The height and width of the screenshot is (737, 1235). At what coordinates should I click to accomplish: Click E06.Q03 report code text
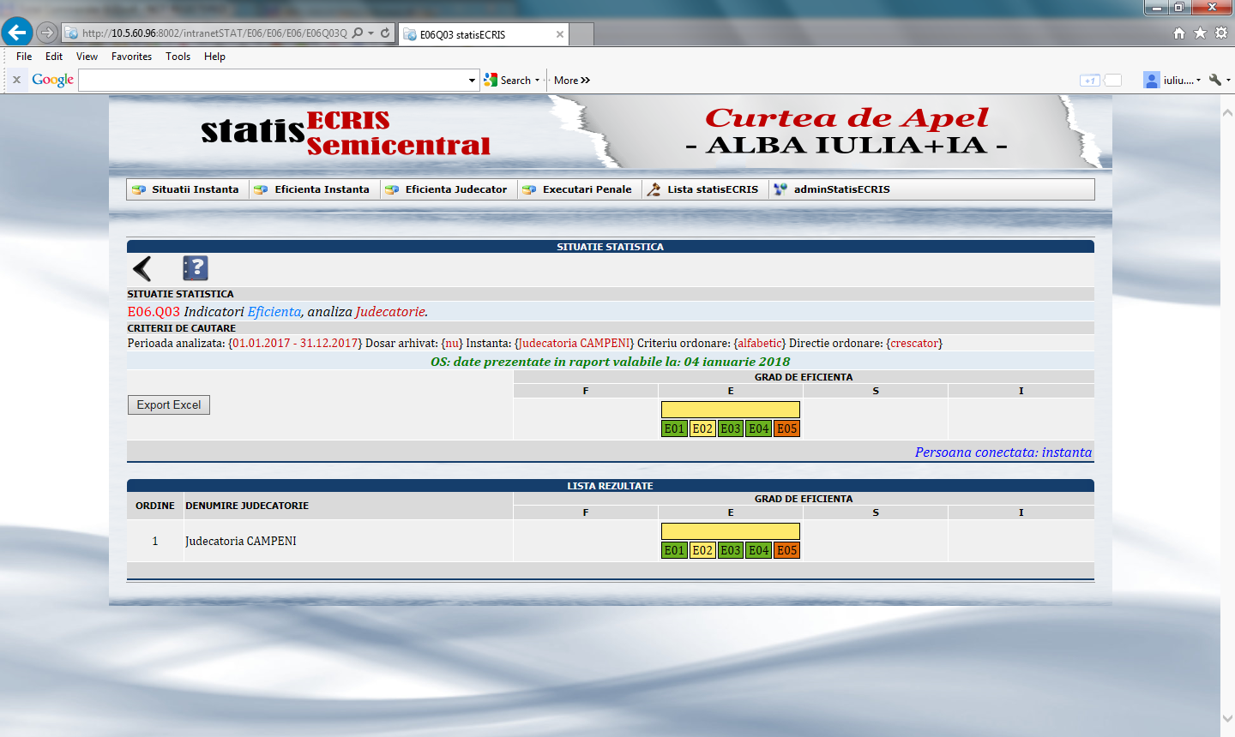point(154,312)
